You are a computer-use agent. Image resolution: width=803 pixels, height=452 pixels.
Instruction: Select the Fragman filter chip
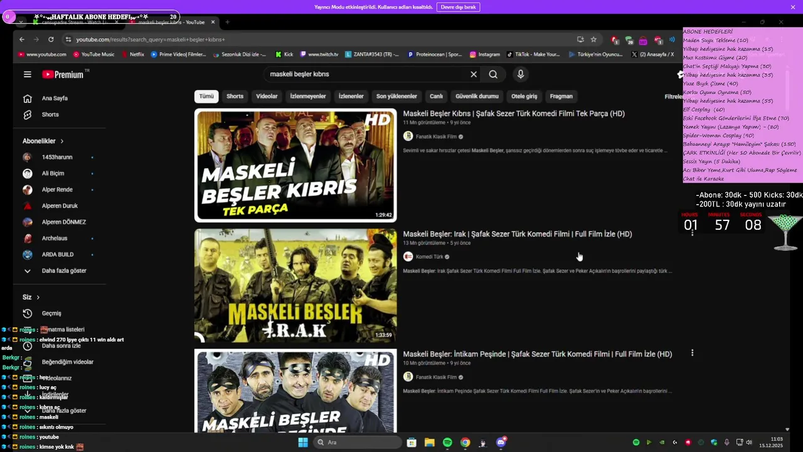click(x=561, y=96)
